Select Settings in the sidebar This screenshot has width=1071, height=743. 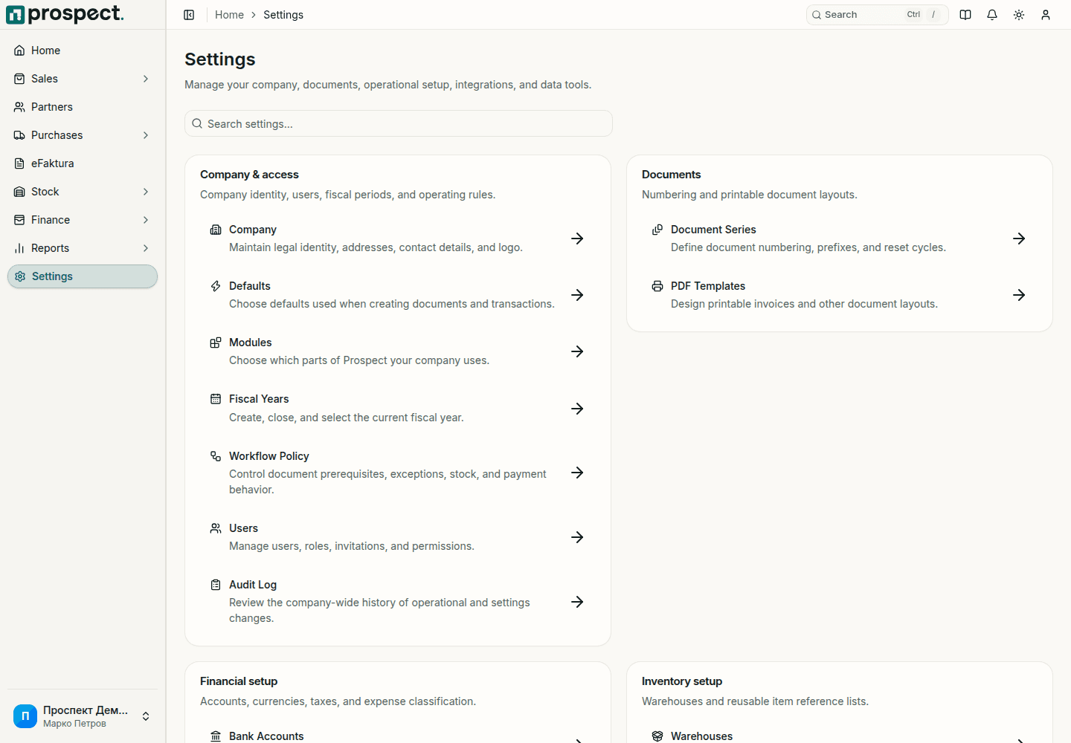click(x=83, y=276)
